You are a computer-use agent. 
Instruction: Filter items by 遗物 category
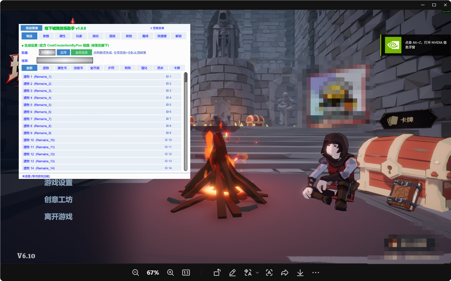[46, 68]
